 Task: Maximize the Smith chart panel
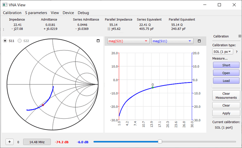pyautogui.click(x=98, y=41)
